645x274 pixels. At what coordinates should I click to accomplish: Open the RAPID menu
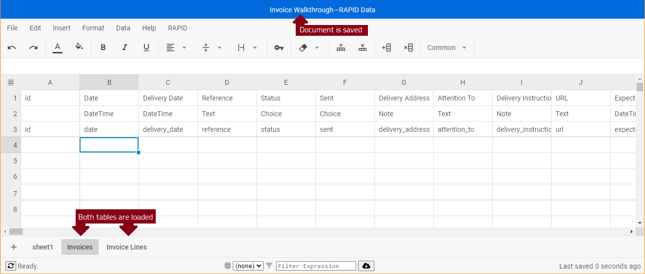pyautogui.click(x=177, y=28)
